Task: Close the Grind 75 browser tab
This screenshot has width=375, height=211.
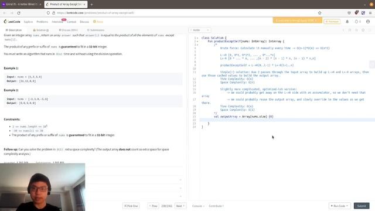Action: [x=40, y=4]
